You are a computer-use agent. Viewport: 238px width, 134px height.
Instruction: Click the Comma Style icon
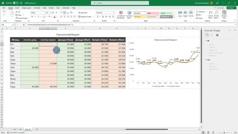[106, 16]
